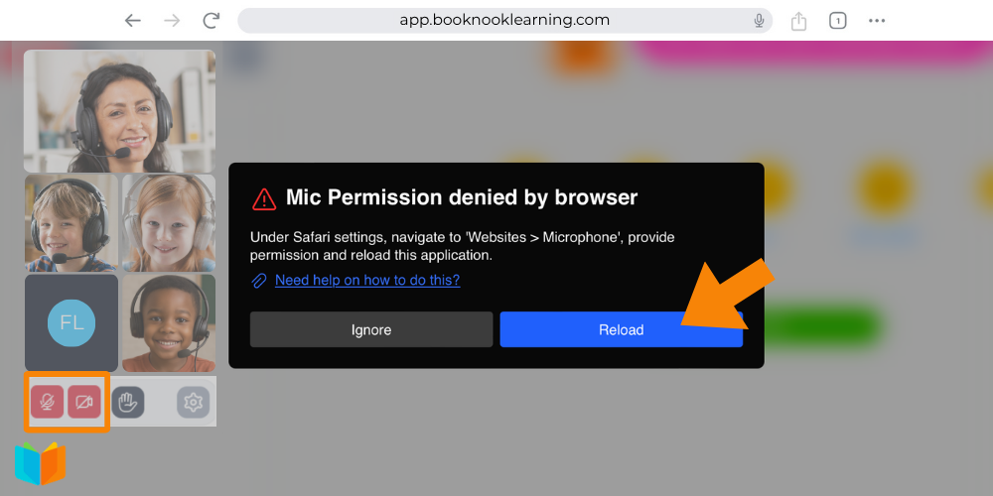993x496 pixels.
Task: Click the red warning triangle icon
Action: (264, 198)
